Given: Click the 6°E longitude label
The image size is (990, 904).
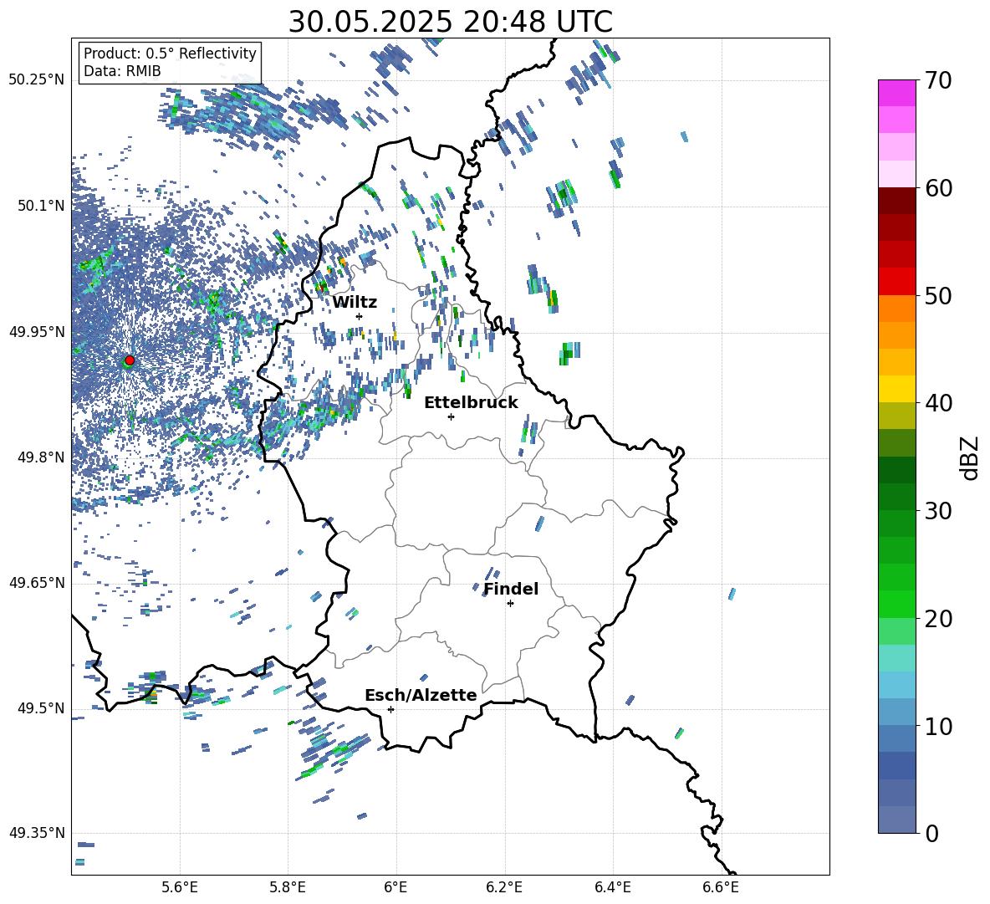Looking at the screenshot, I should (395, 887).
